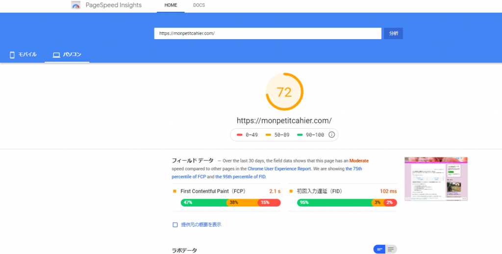Screen dimensions: 502x254
Task: Click the フィールド データ heading
Action: click(193, 161)
